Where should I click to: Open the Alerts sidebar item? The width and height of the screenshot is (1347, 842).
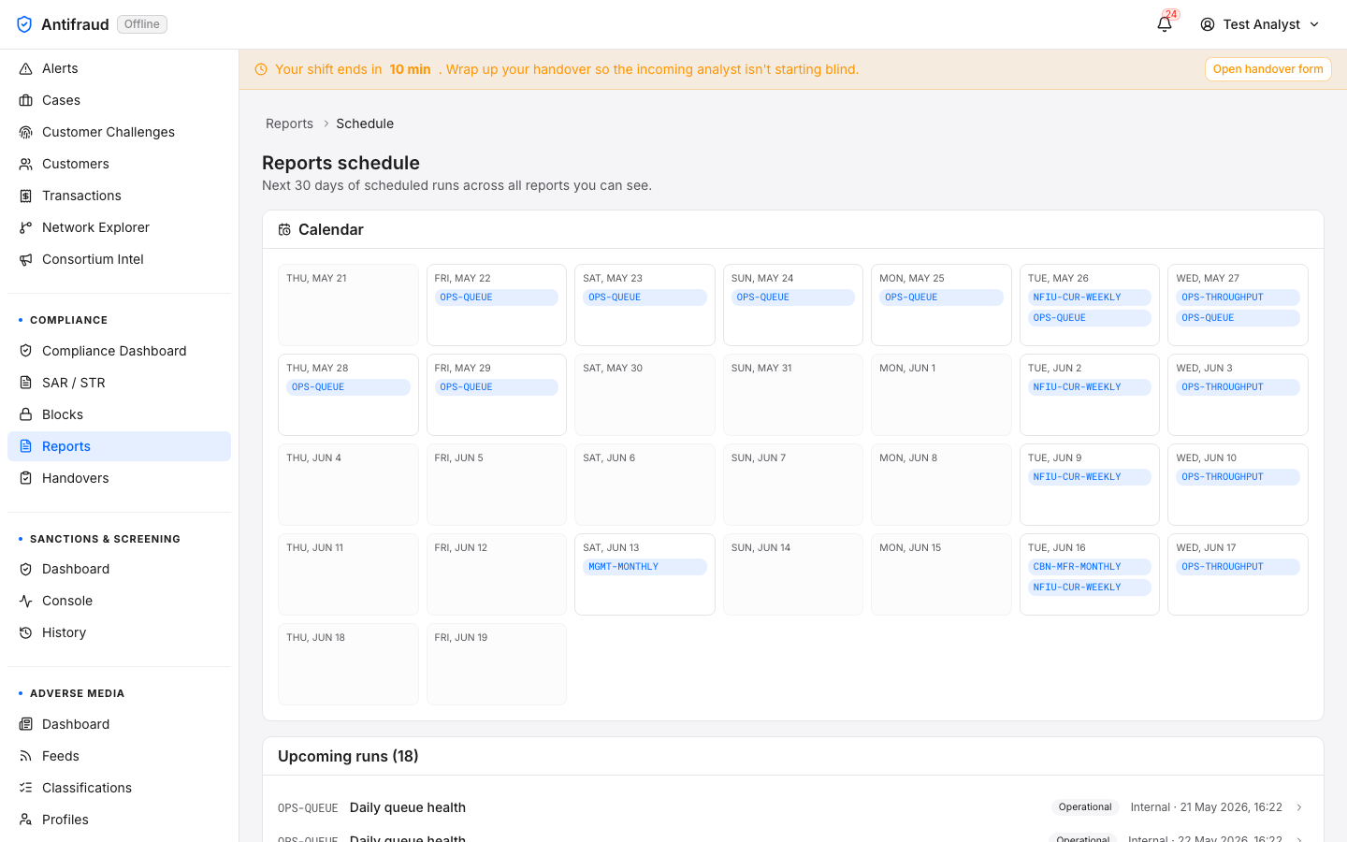[120, 68]
